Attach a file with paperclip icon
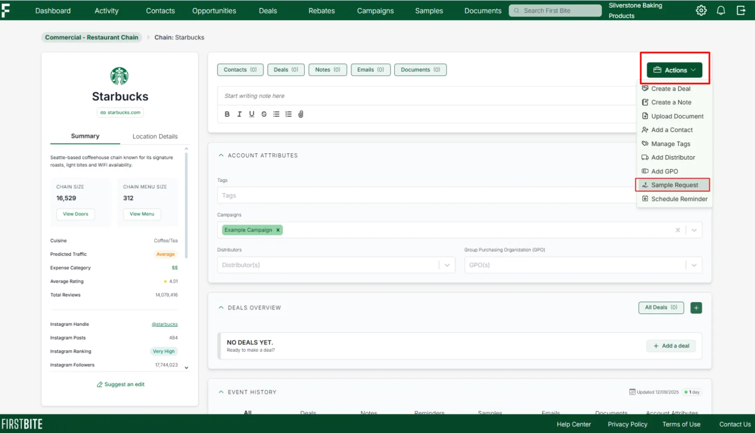This screenshot has width=755, height=433. pos(301,114)
